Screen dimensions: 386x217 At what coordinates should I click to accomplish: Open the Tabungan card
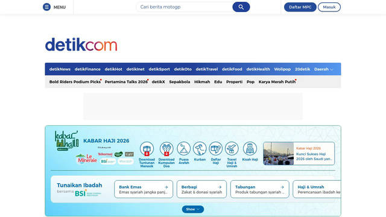coord(260,189)
